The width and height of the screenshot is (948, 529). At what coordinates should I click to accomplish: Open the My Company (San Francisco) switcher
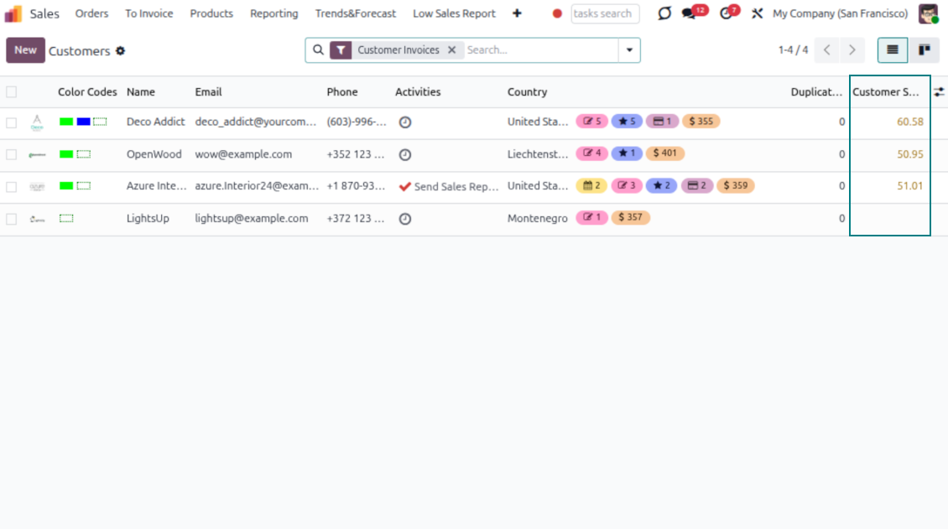[840, 13]
